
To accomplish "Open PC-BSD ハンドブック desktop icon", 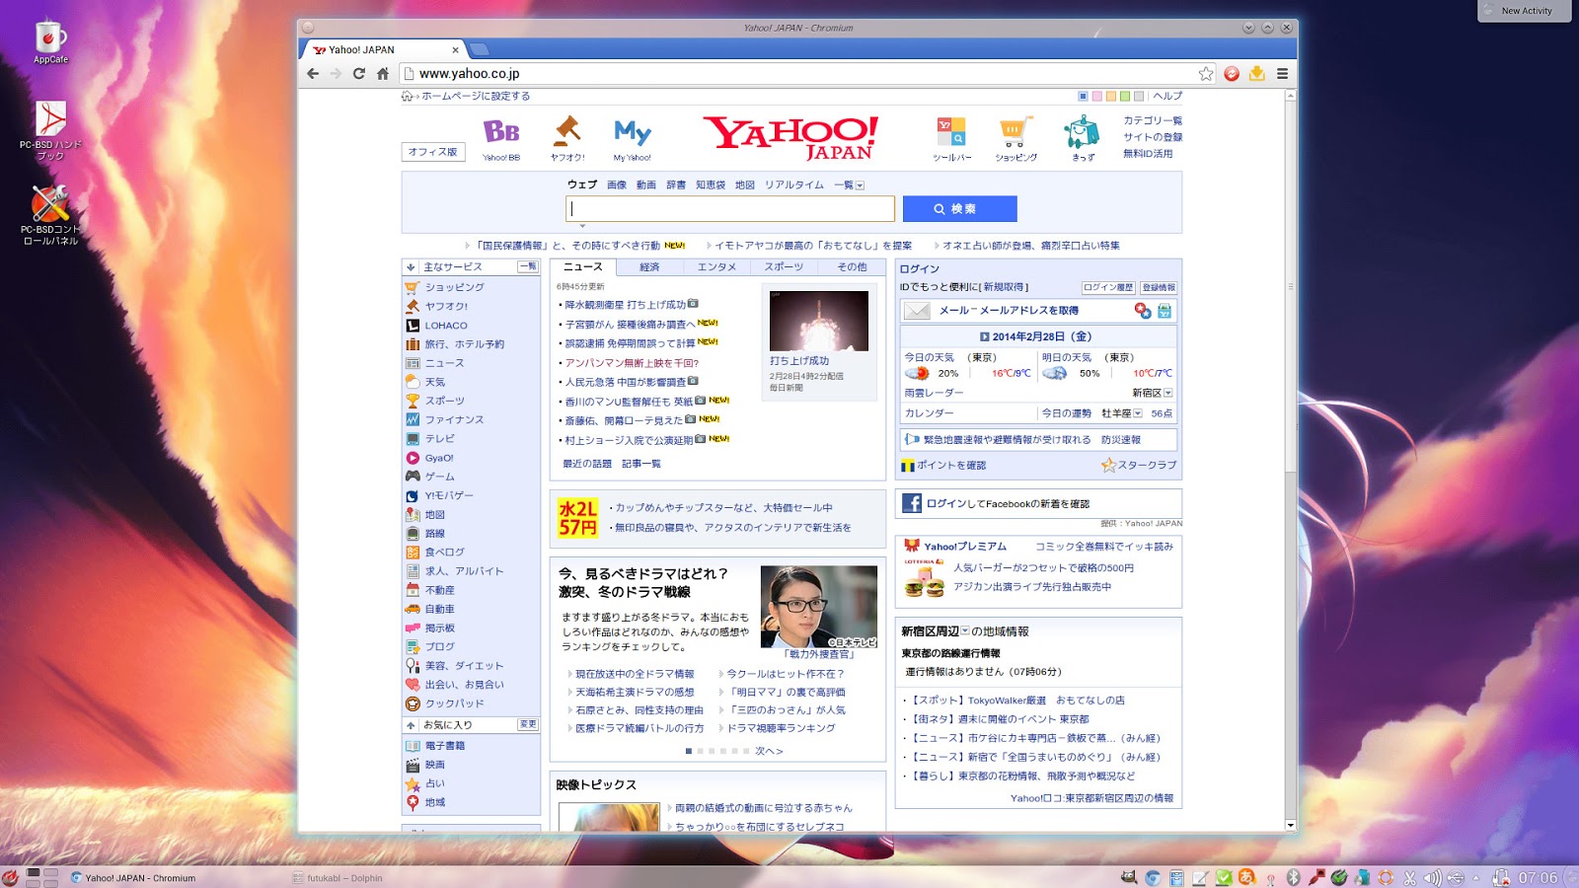I will (51, 130).
